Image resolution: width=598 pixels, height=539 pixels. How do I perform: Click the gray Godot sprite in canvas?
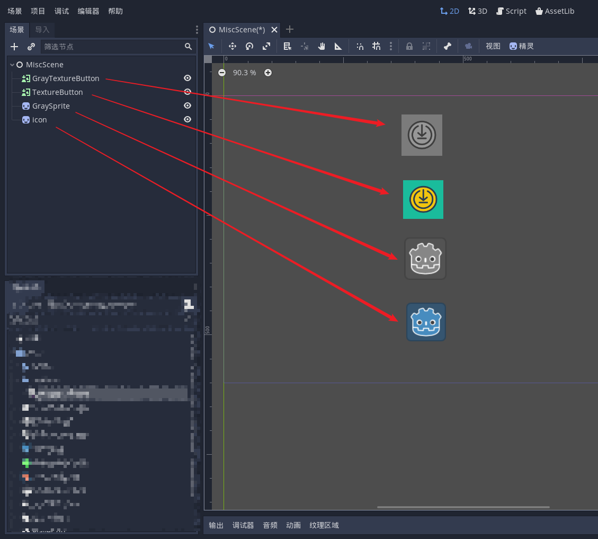coord(425,259)
